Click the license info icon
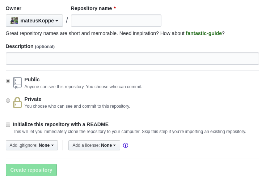This screenshot has height=184, width=266. tap(126, 145)
